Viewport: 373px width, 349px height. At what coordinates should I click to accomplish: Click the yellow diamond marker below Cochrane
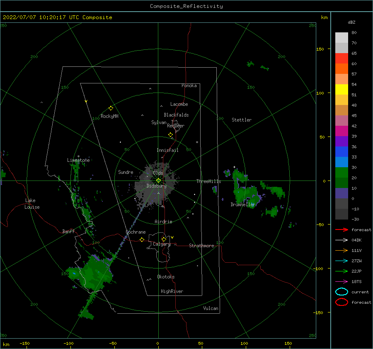142,240
